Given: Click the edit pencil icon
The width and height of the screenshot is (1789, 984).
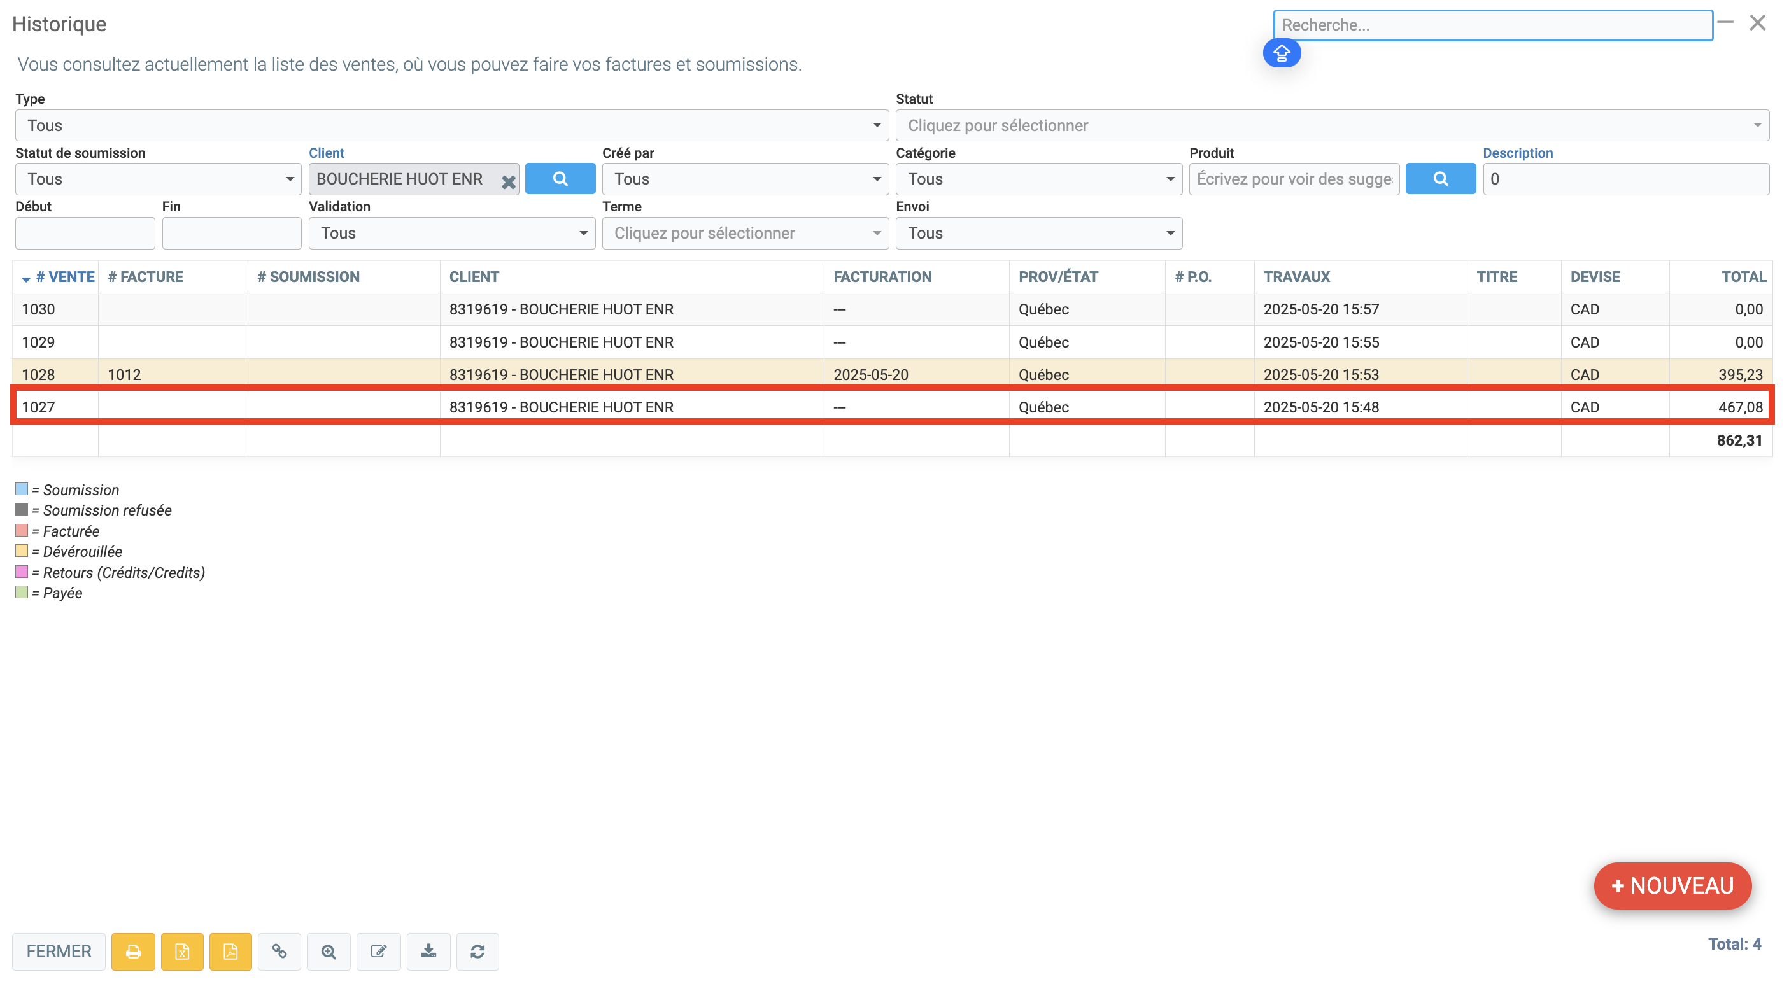Looking at the screenshot, I should point(379,951).
